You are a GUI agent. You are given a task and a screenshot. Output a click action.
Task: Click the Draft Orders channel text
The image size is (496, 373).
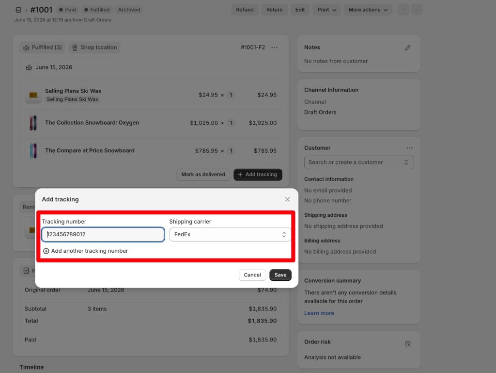tap(320, 113)
